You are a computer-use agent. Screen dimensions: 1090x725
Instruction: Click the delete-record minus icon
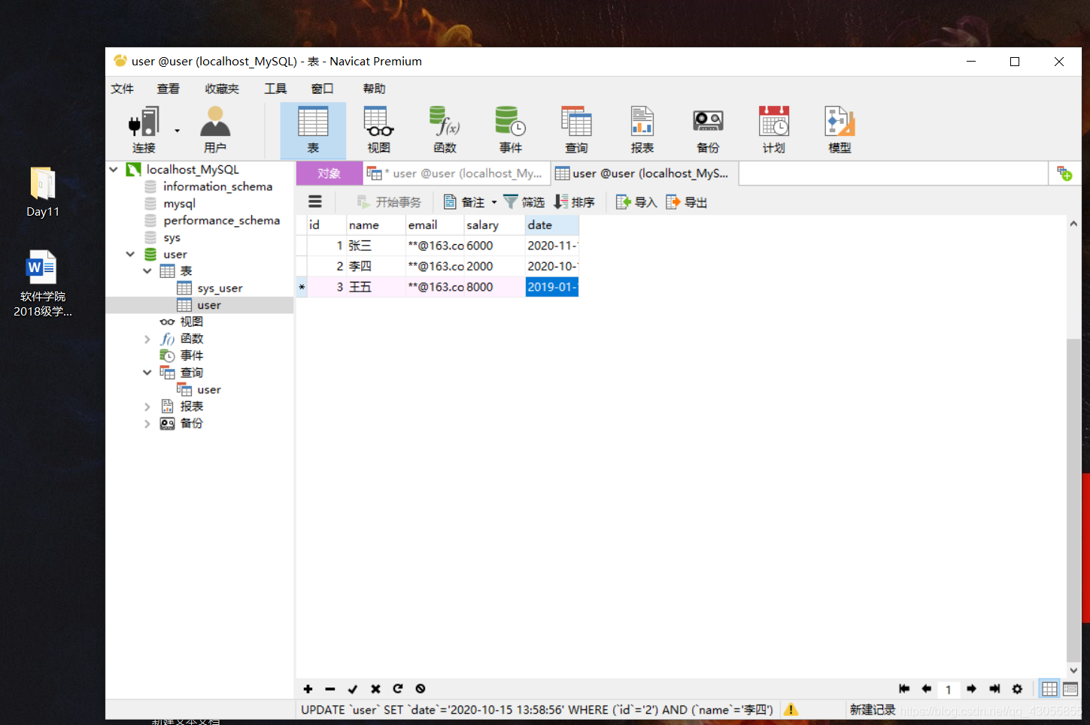pos(329,689)
